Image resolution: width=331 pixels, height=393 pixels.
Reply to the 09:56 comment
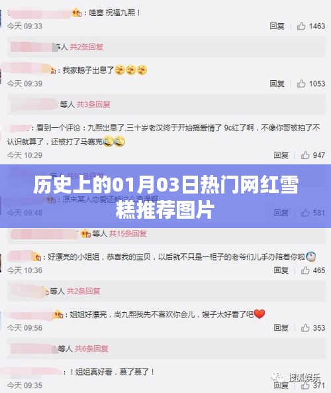(281, 328)
